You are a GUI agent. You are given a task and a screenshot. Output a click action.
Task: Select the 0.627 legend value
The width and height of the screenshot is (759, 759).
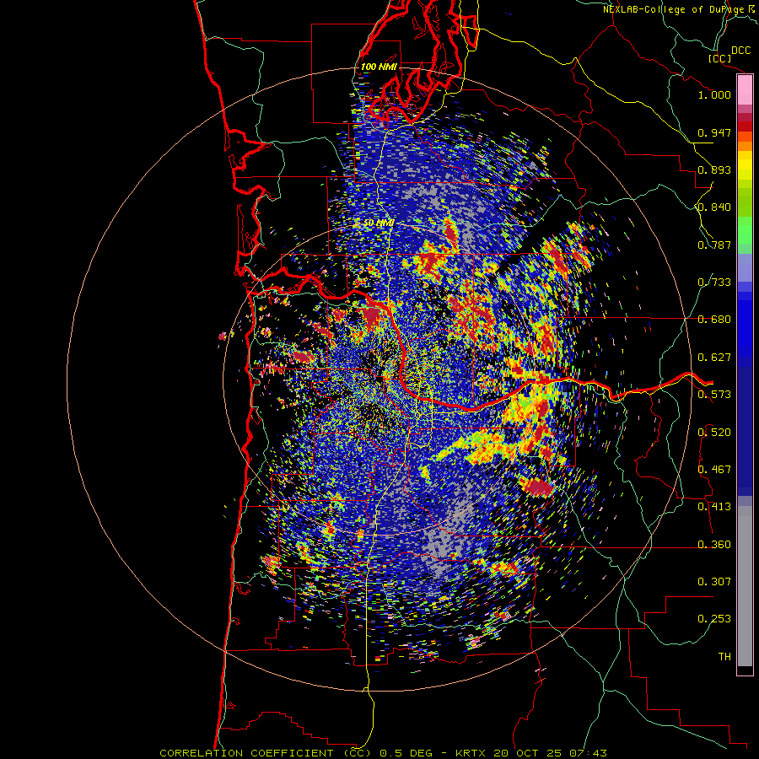point(714,358)
